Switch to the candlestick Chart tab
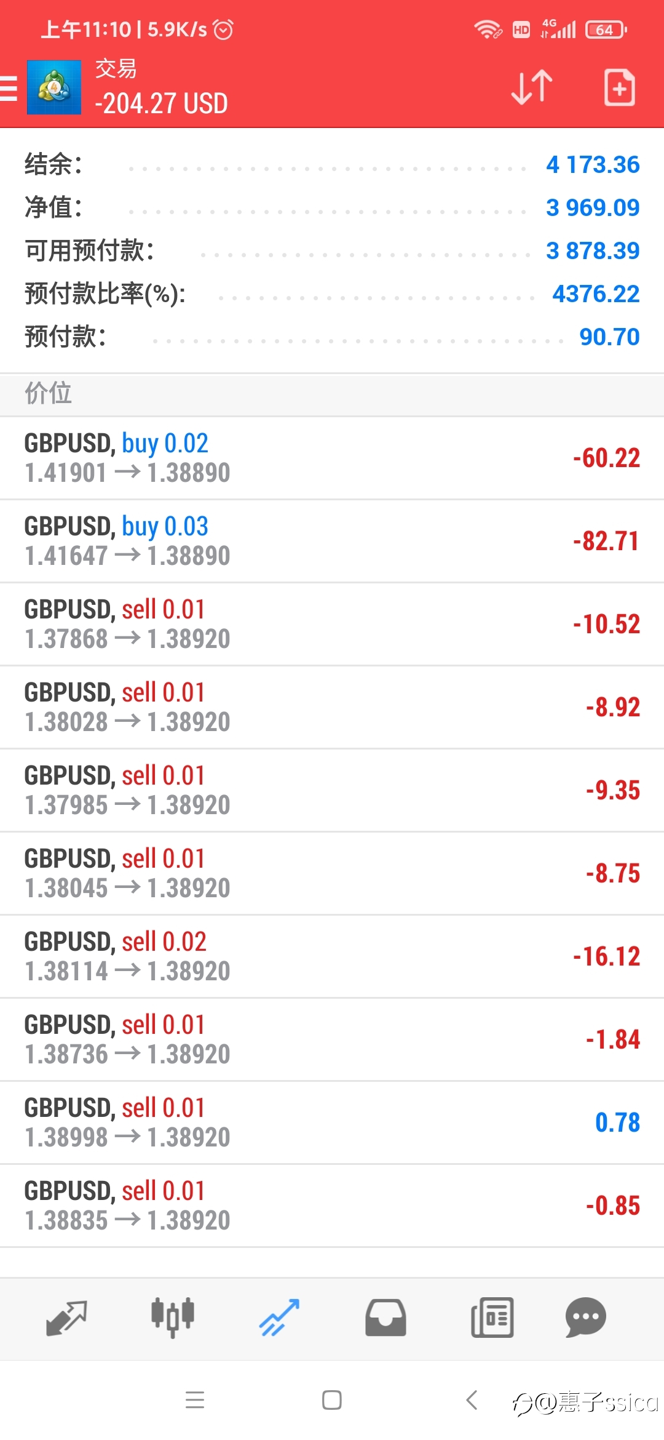Image resolution: width=664 pixels, height=1440 pixels. 173,1318
